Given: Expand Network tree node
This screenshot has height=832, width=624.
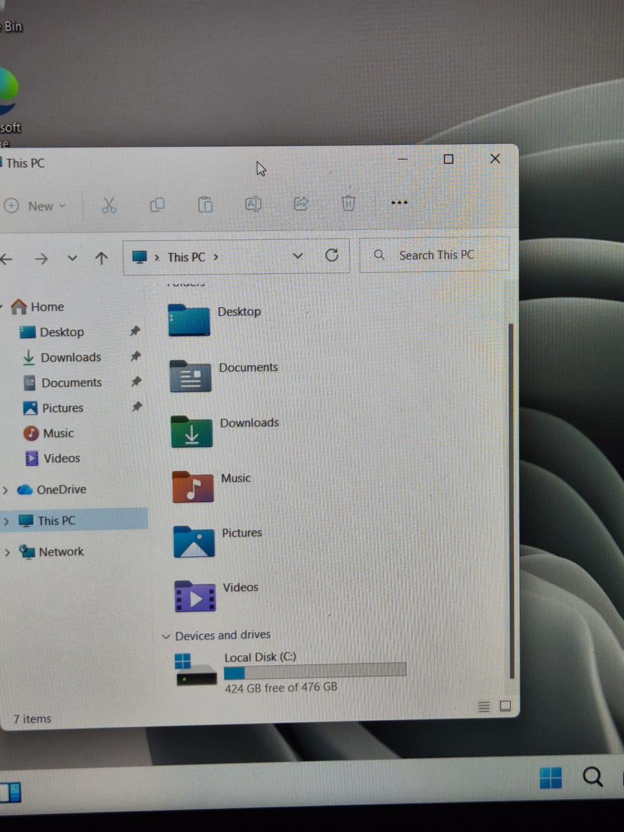Looking at the screenshot, I should (x=7, y=552).
